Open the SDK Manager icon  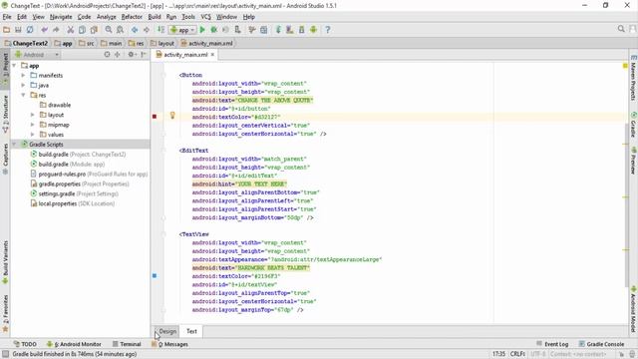(x=301, y=30)
